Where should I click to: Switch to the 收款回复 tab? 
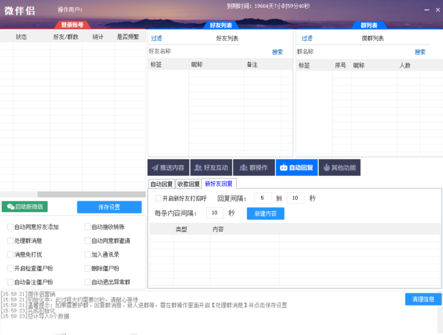pos(189,184)
